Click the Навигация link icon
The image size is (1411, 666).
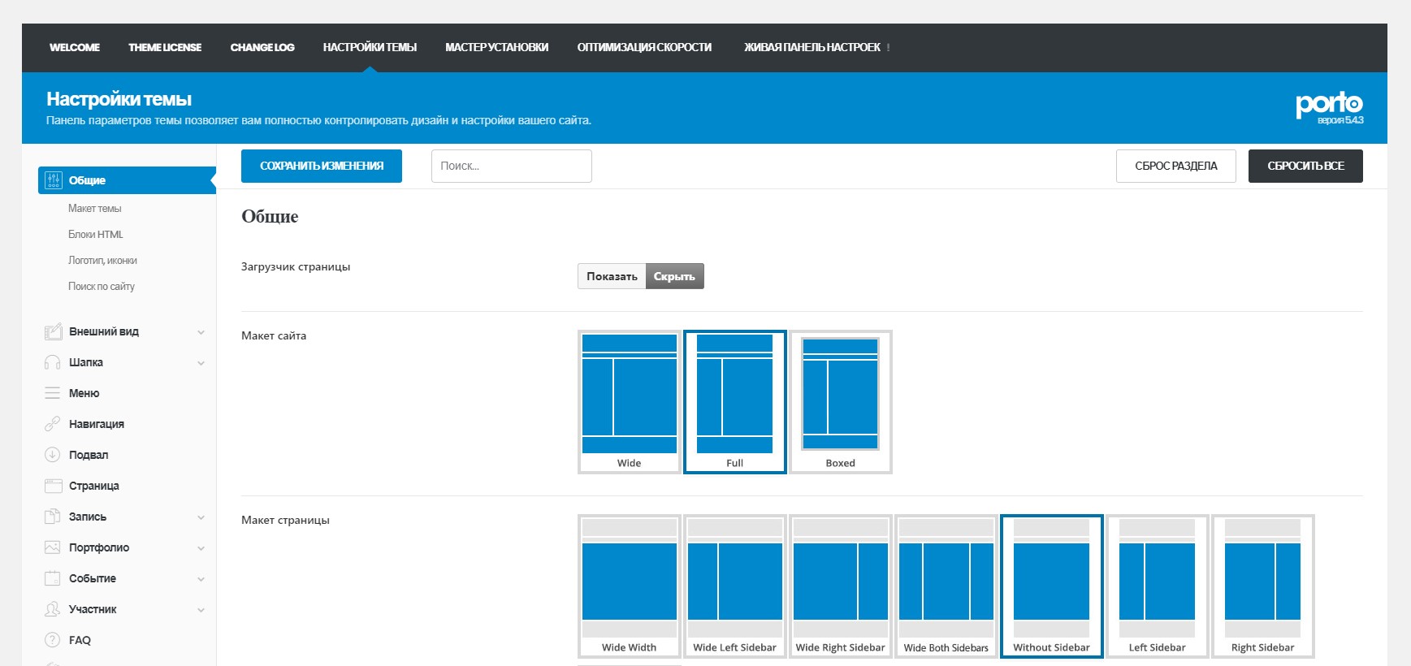point(53,424)
